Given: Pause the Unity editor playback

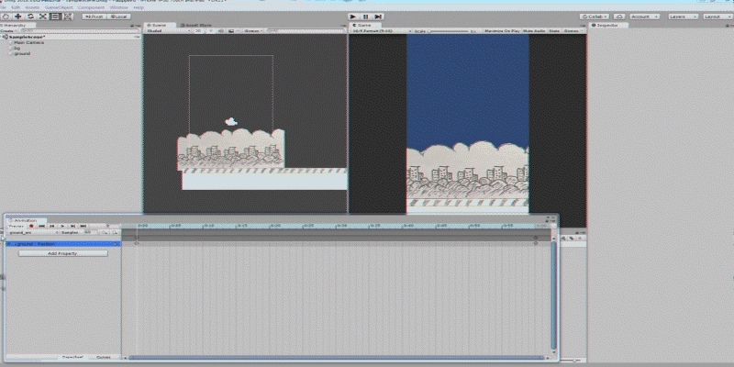Looking at the screenshot, I should pos(365,17).
